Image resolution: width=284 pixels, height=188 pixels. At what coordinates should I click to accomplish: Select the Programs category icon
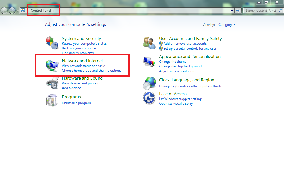[x=52, y=100]
